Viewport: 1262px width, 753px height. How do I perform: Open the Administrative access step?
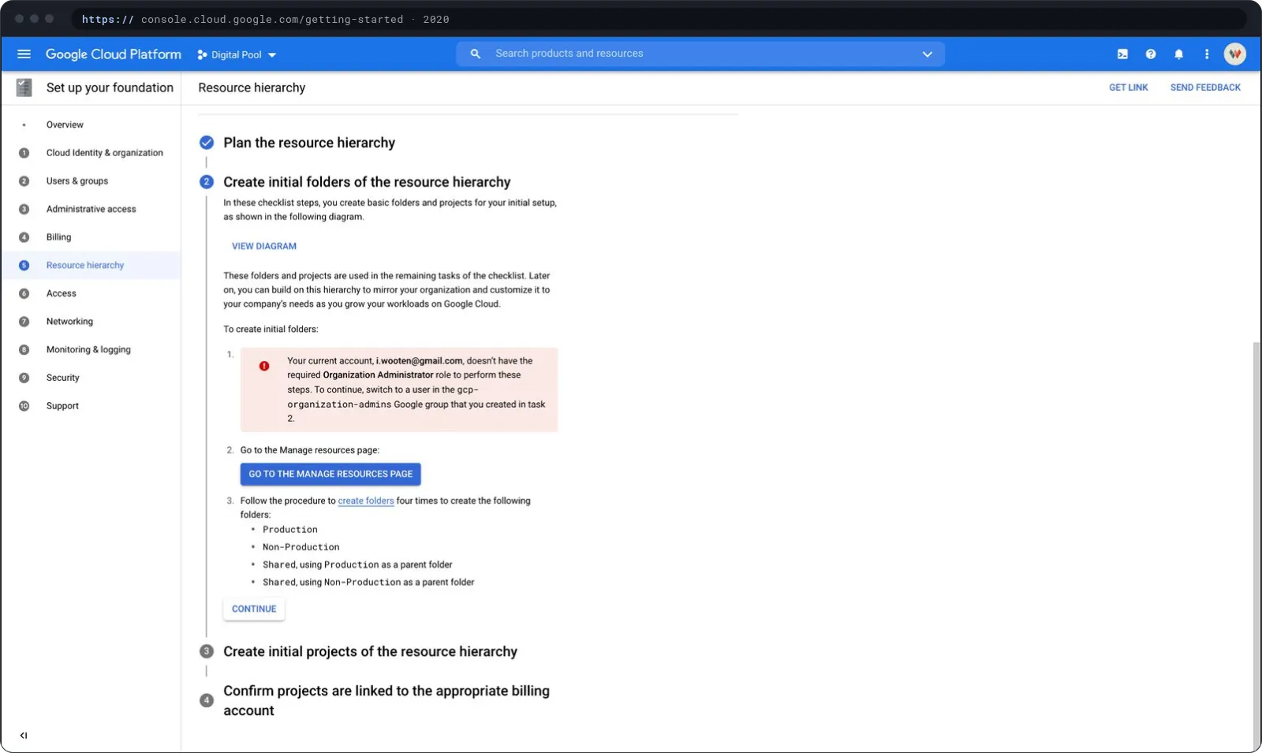coord(91,209)
